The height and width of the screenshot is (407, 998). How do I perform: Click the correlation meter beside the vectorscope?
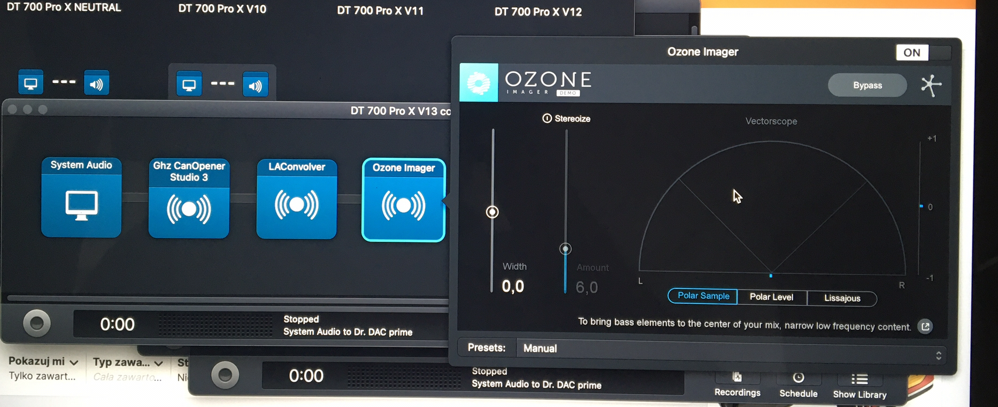click(921, 208)
